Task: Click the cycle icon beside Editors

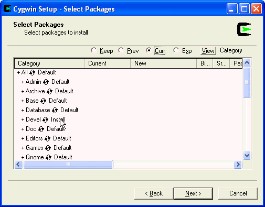Action: coord(47,138)
